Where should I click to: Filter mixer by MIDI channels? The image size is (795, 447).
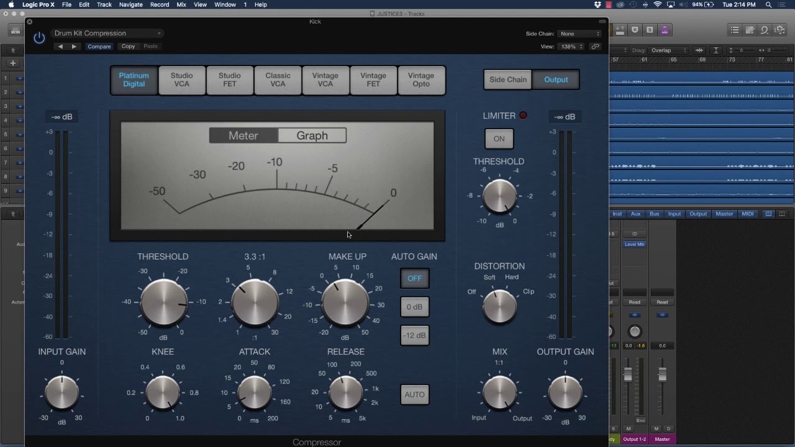748,214
